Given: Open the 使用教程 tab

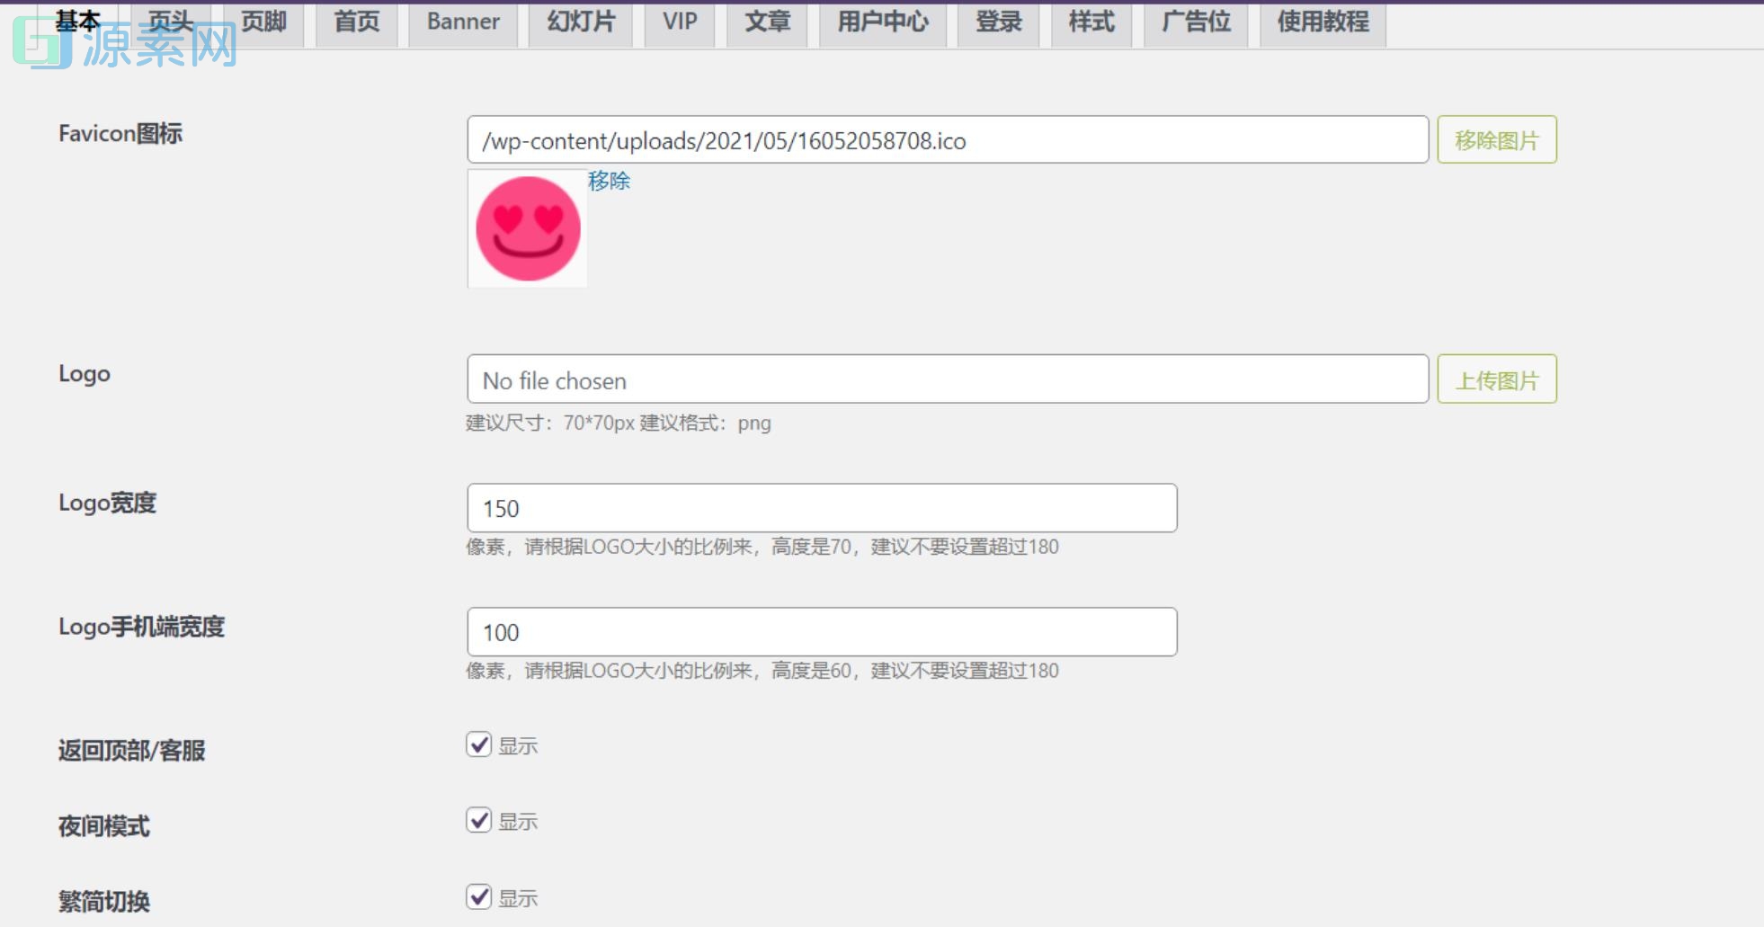Looking at the screenshot, I should pos(1322,22).
